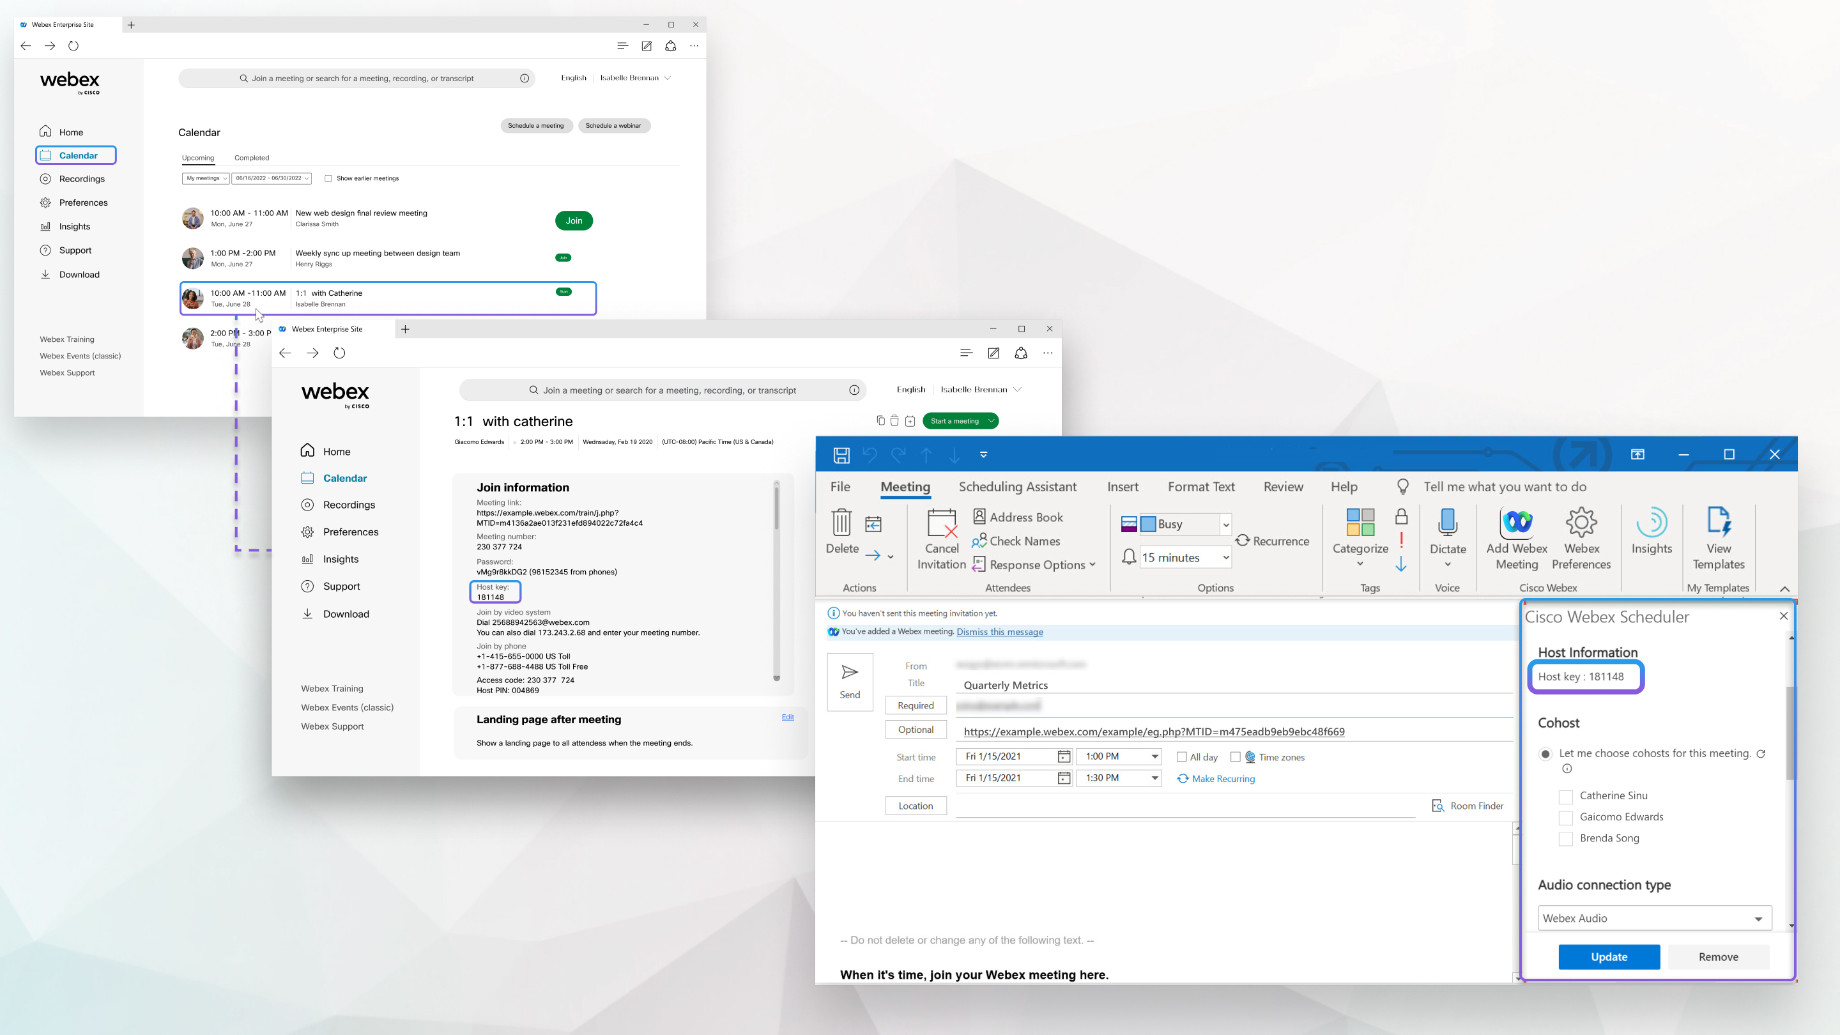Switch to Scheduling Assistant ribbon tab
This screenshot has width=1840, height=1035.
pos(1017,487)
